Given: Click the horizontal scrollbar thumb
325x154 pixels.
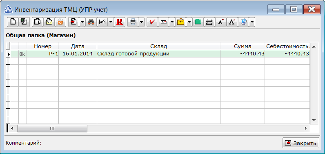Looking at the screenshot, I should coord(52,129).
